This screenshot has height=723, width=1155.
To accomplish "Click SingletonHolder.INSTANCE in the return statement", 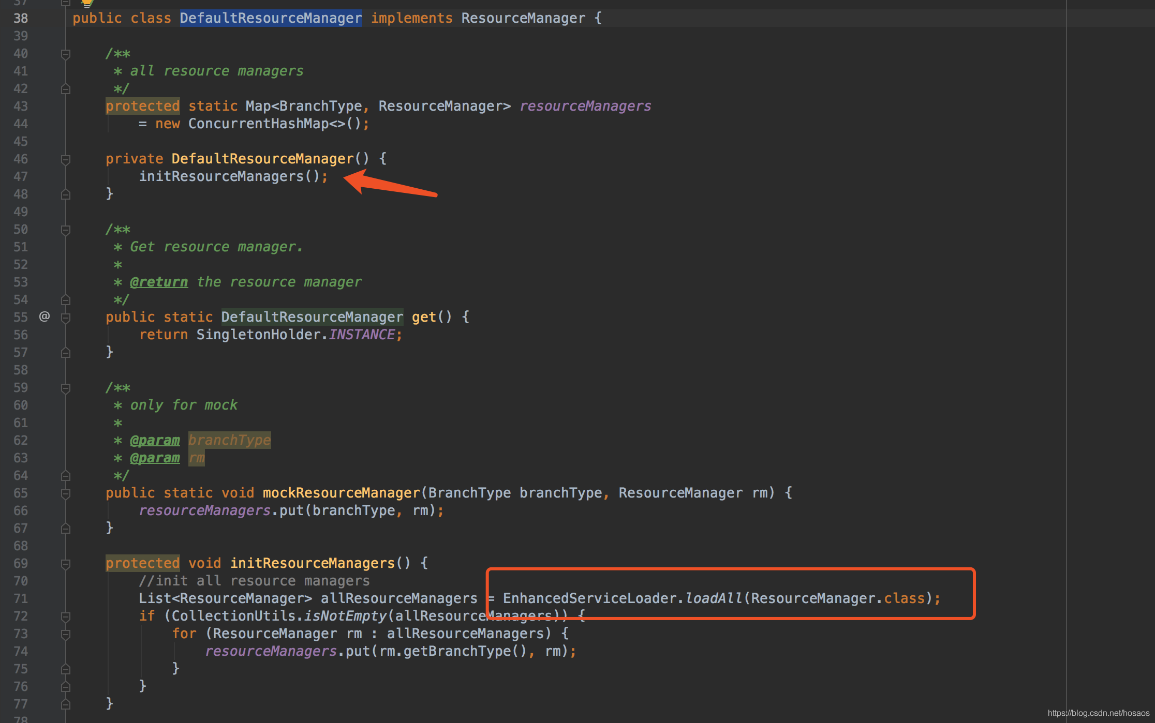I will click(295, 335).
